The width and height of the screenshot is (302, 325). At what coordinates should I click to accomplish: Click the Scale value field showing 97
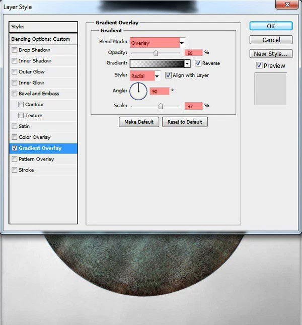click(193, 106)
